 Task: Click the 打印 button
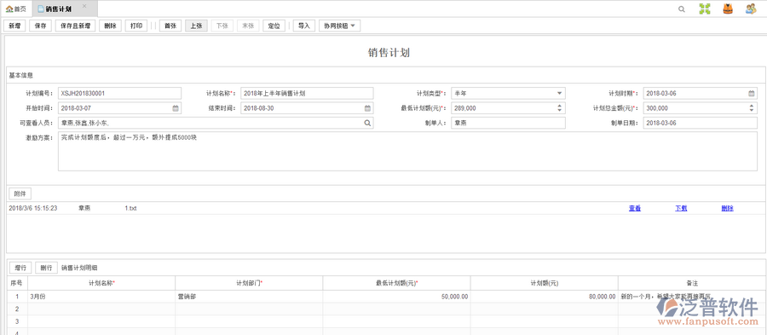(x=136, y=26)
